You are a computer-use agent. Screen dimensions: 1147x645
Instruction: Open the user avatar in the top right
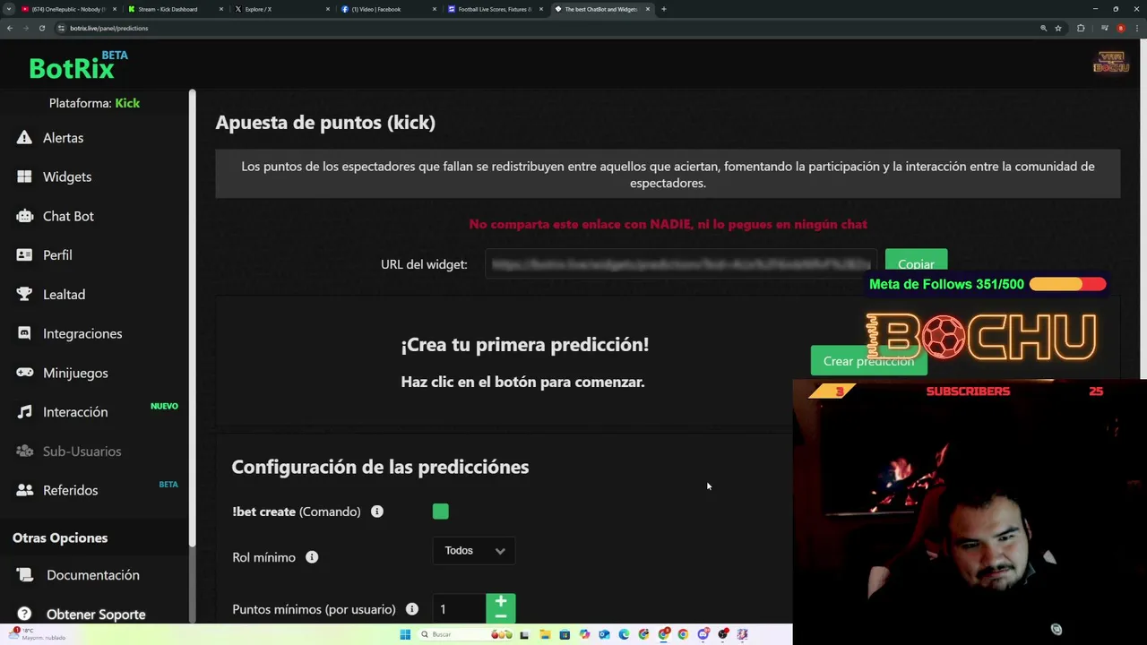[1111, 63]
